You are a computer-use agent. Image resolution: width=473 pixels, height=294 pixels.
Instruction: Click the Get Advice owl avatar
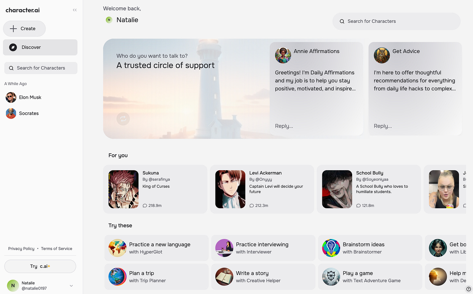382,55
